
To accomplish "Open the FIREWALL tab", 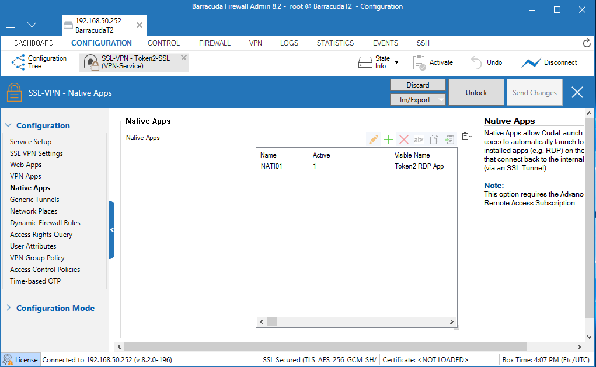I will [x=215, y=43].
